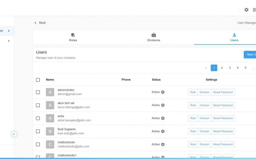Expand the first sidebar menu chevron

tap(9, 31)
